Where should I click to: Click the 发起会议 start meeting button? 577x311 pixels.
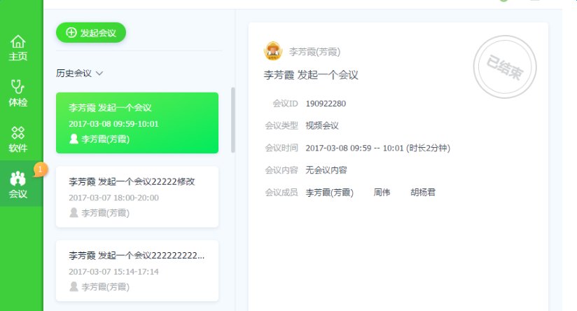tap(91, 33)
